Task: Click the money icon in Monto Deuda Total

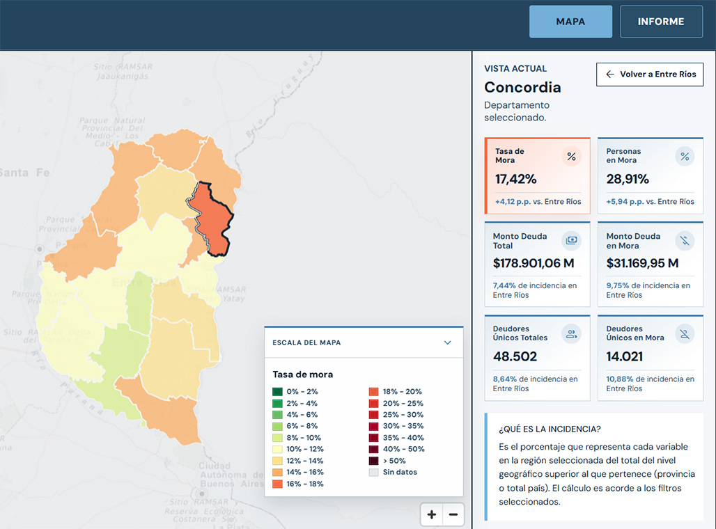Action: (x=571, y=241)
